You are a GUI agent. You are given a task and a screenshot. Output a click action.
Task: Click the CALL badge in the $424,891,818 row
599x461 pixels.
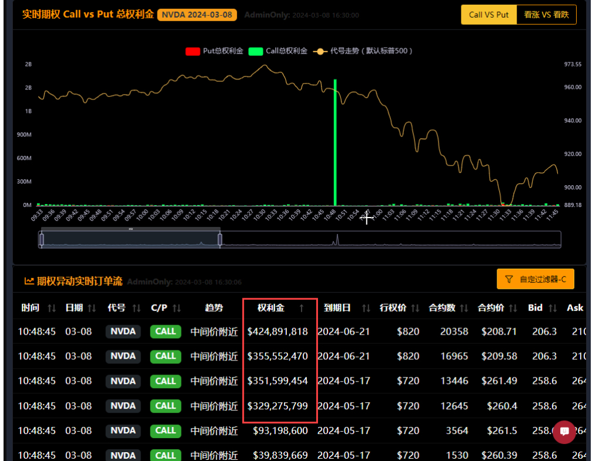click(x=165, y=332)
